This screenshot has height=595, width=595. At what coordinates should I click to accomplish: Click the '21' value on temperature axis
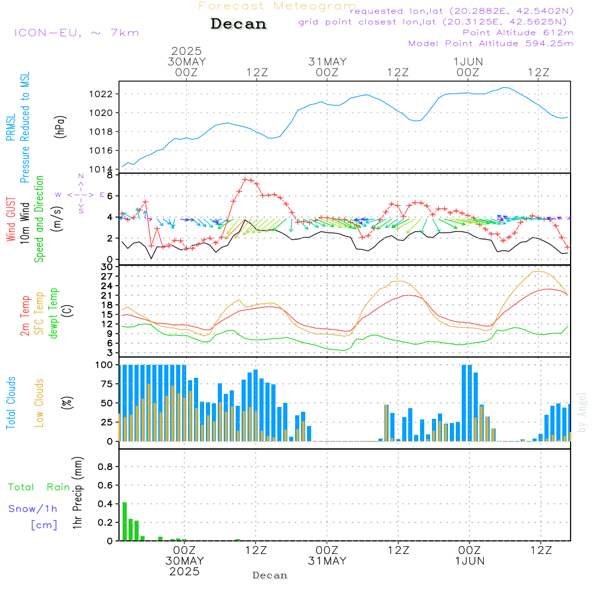(x=107, y=295)
